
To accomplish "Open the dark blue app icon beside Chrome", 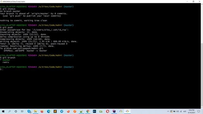I will tap(95, 111).
